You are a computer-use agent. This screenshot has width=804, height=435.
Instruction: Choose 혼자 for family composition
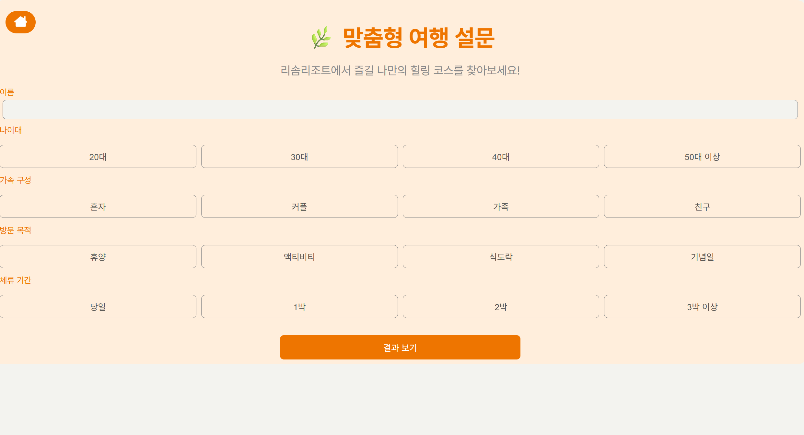pos(98,206)
